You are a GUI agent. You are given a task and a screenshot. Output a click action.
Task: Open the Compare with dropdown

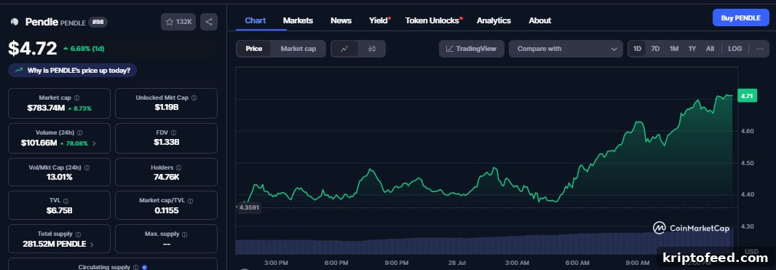pyautogui.click(x=566, y=49)
